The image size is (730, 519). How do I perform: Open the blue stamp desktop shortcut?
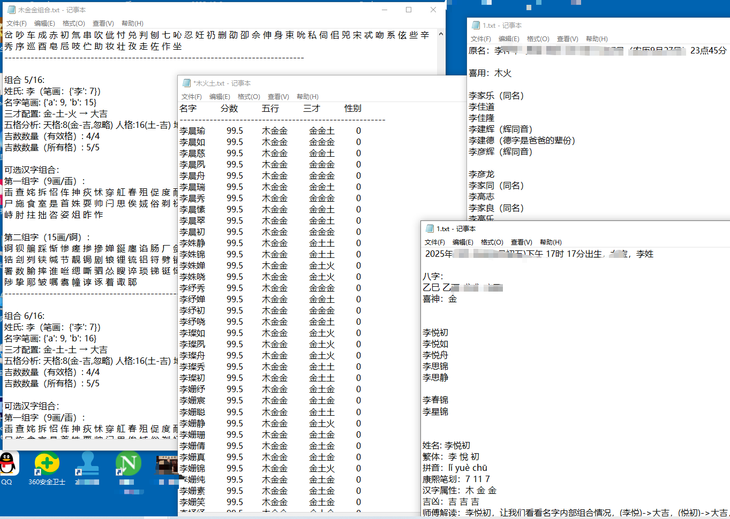tap(87, 463)
